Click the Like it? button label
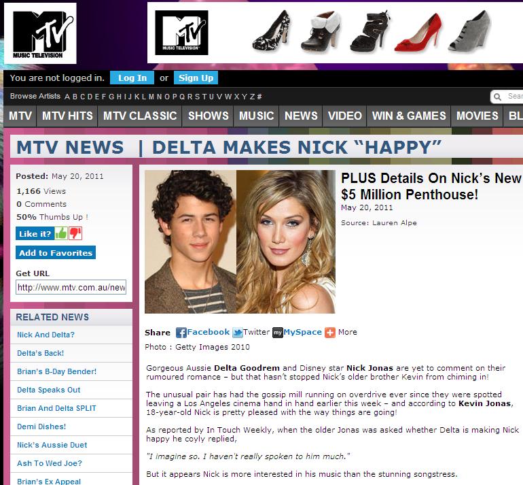Image resolution: width=523 pixels, height=485 pixels. pos(35,233)
